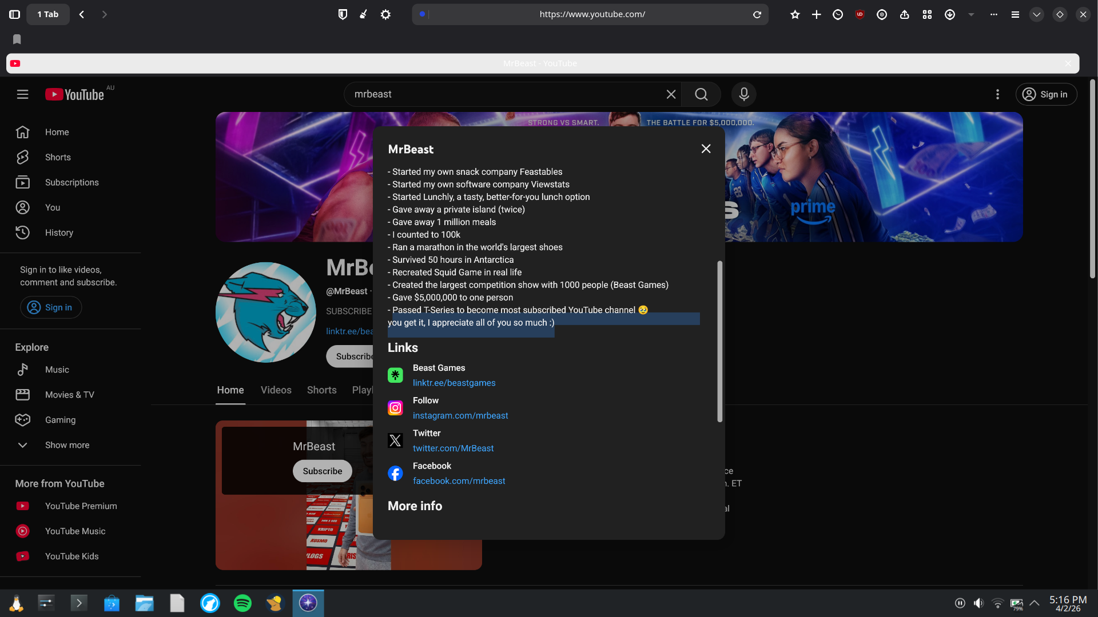Click the voice search microphone icon

pyautogui.click(x=743, y=94)
